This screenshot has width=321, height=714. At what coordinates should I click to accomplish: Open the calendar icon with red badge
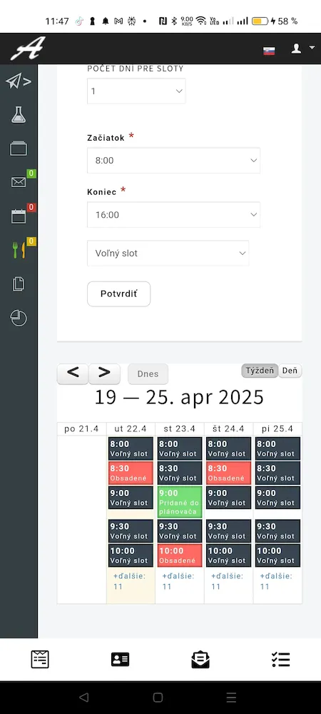(19, 216)
